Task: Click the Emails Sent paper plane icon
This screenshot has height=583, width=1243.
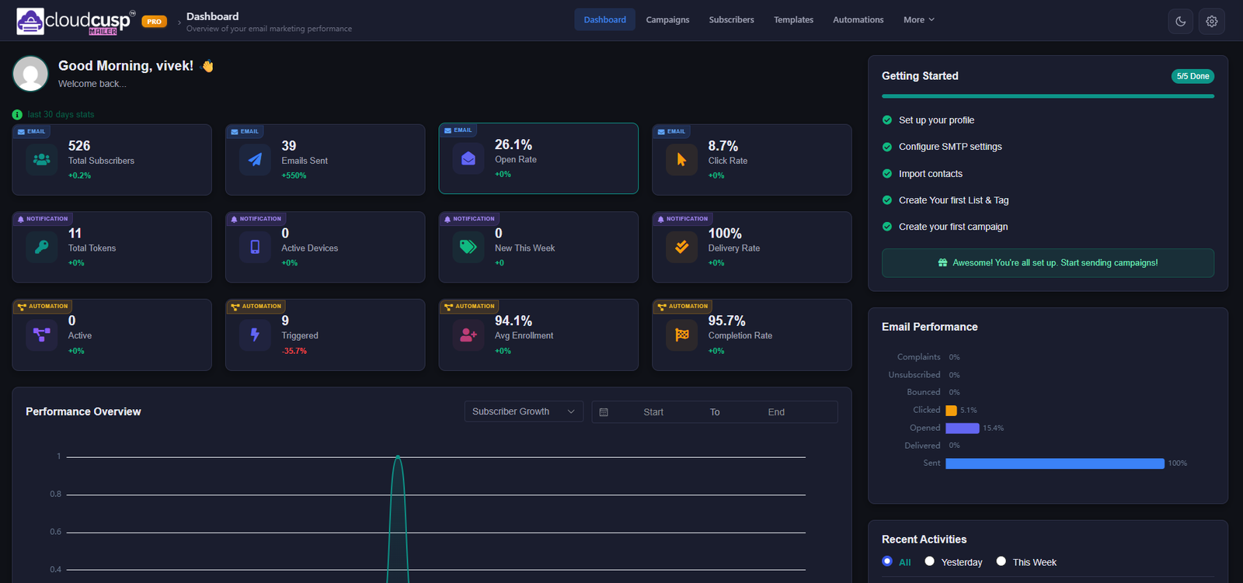Action: (x=255, y=160)
